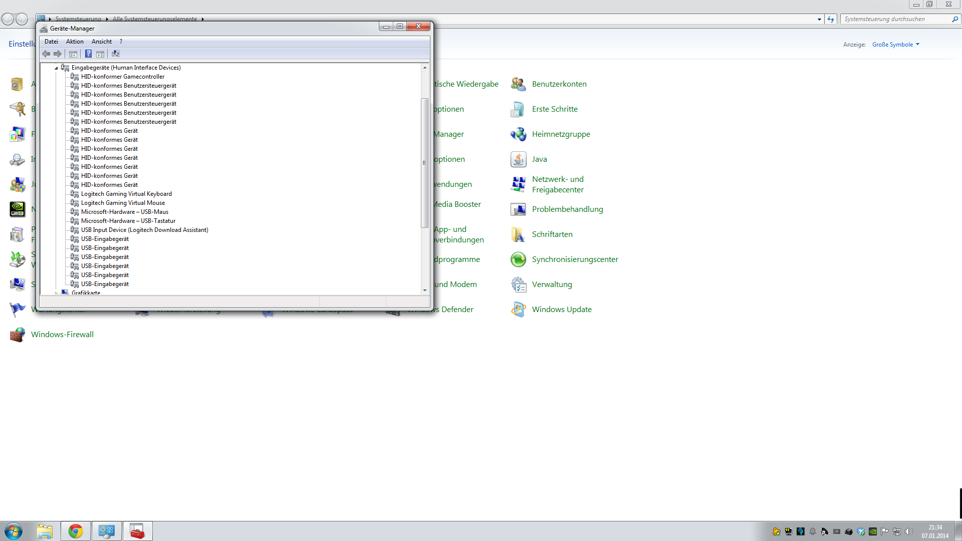Collapse the Eingabegeräte (Human Interface Devices) node
Viewport: 962px width, 541px height.
tap(56, 68)
